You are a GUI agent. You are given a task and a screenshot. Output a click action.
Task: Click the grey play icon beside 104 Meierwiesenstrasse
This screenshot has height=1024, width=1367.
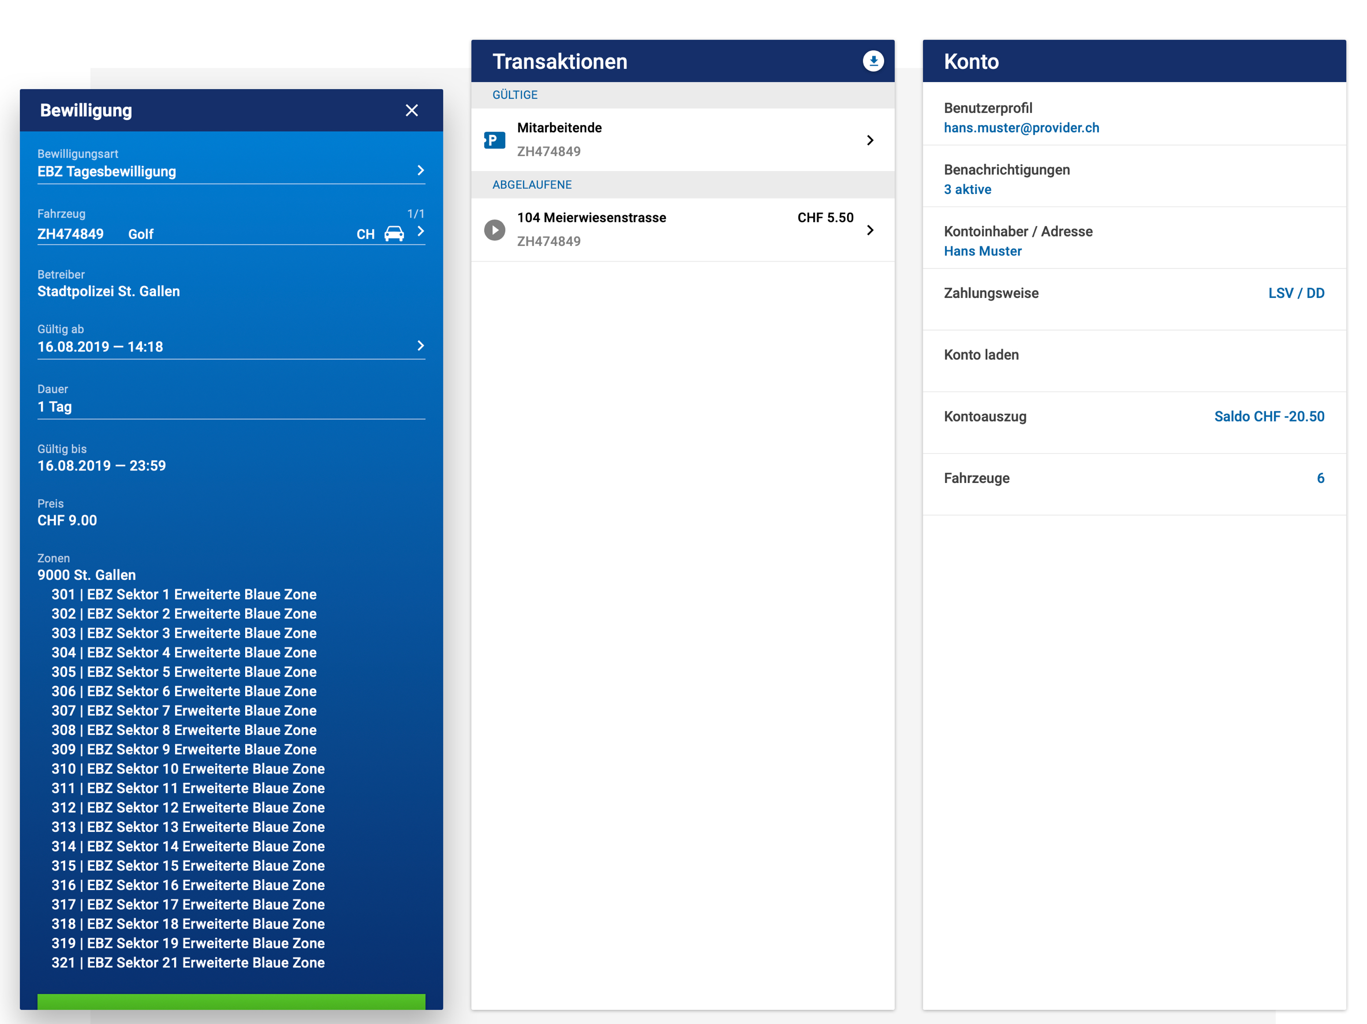tap(494, 230)
